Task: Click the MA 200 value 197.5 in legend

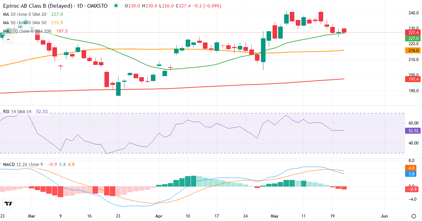Action: pos(62,31)
